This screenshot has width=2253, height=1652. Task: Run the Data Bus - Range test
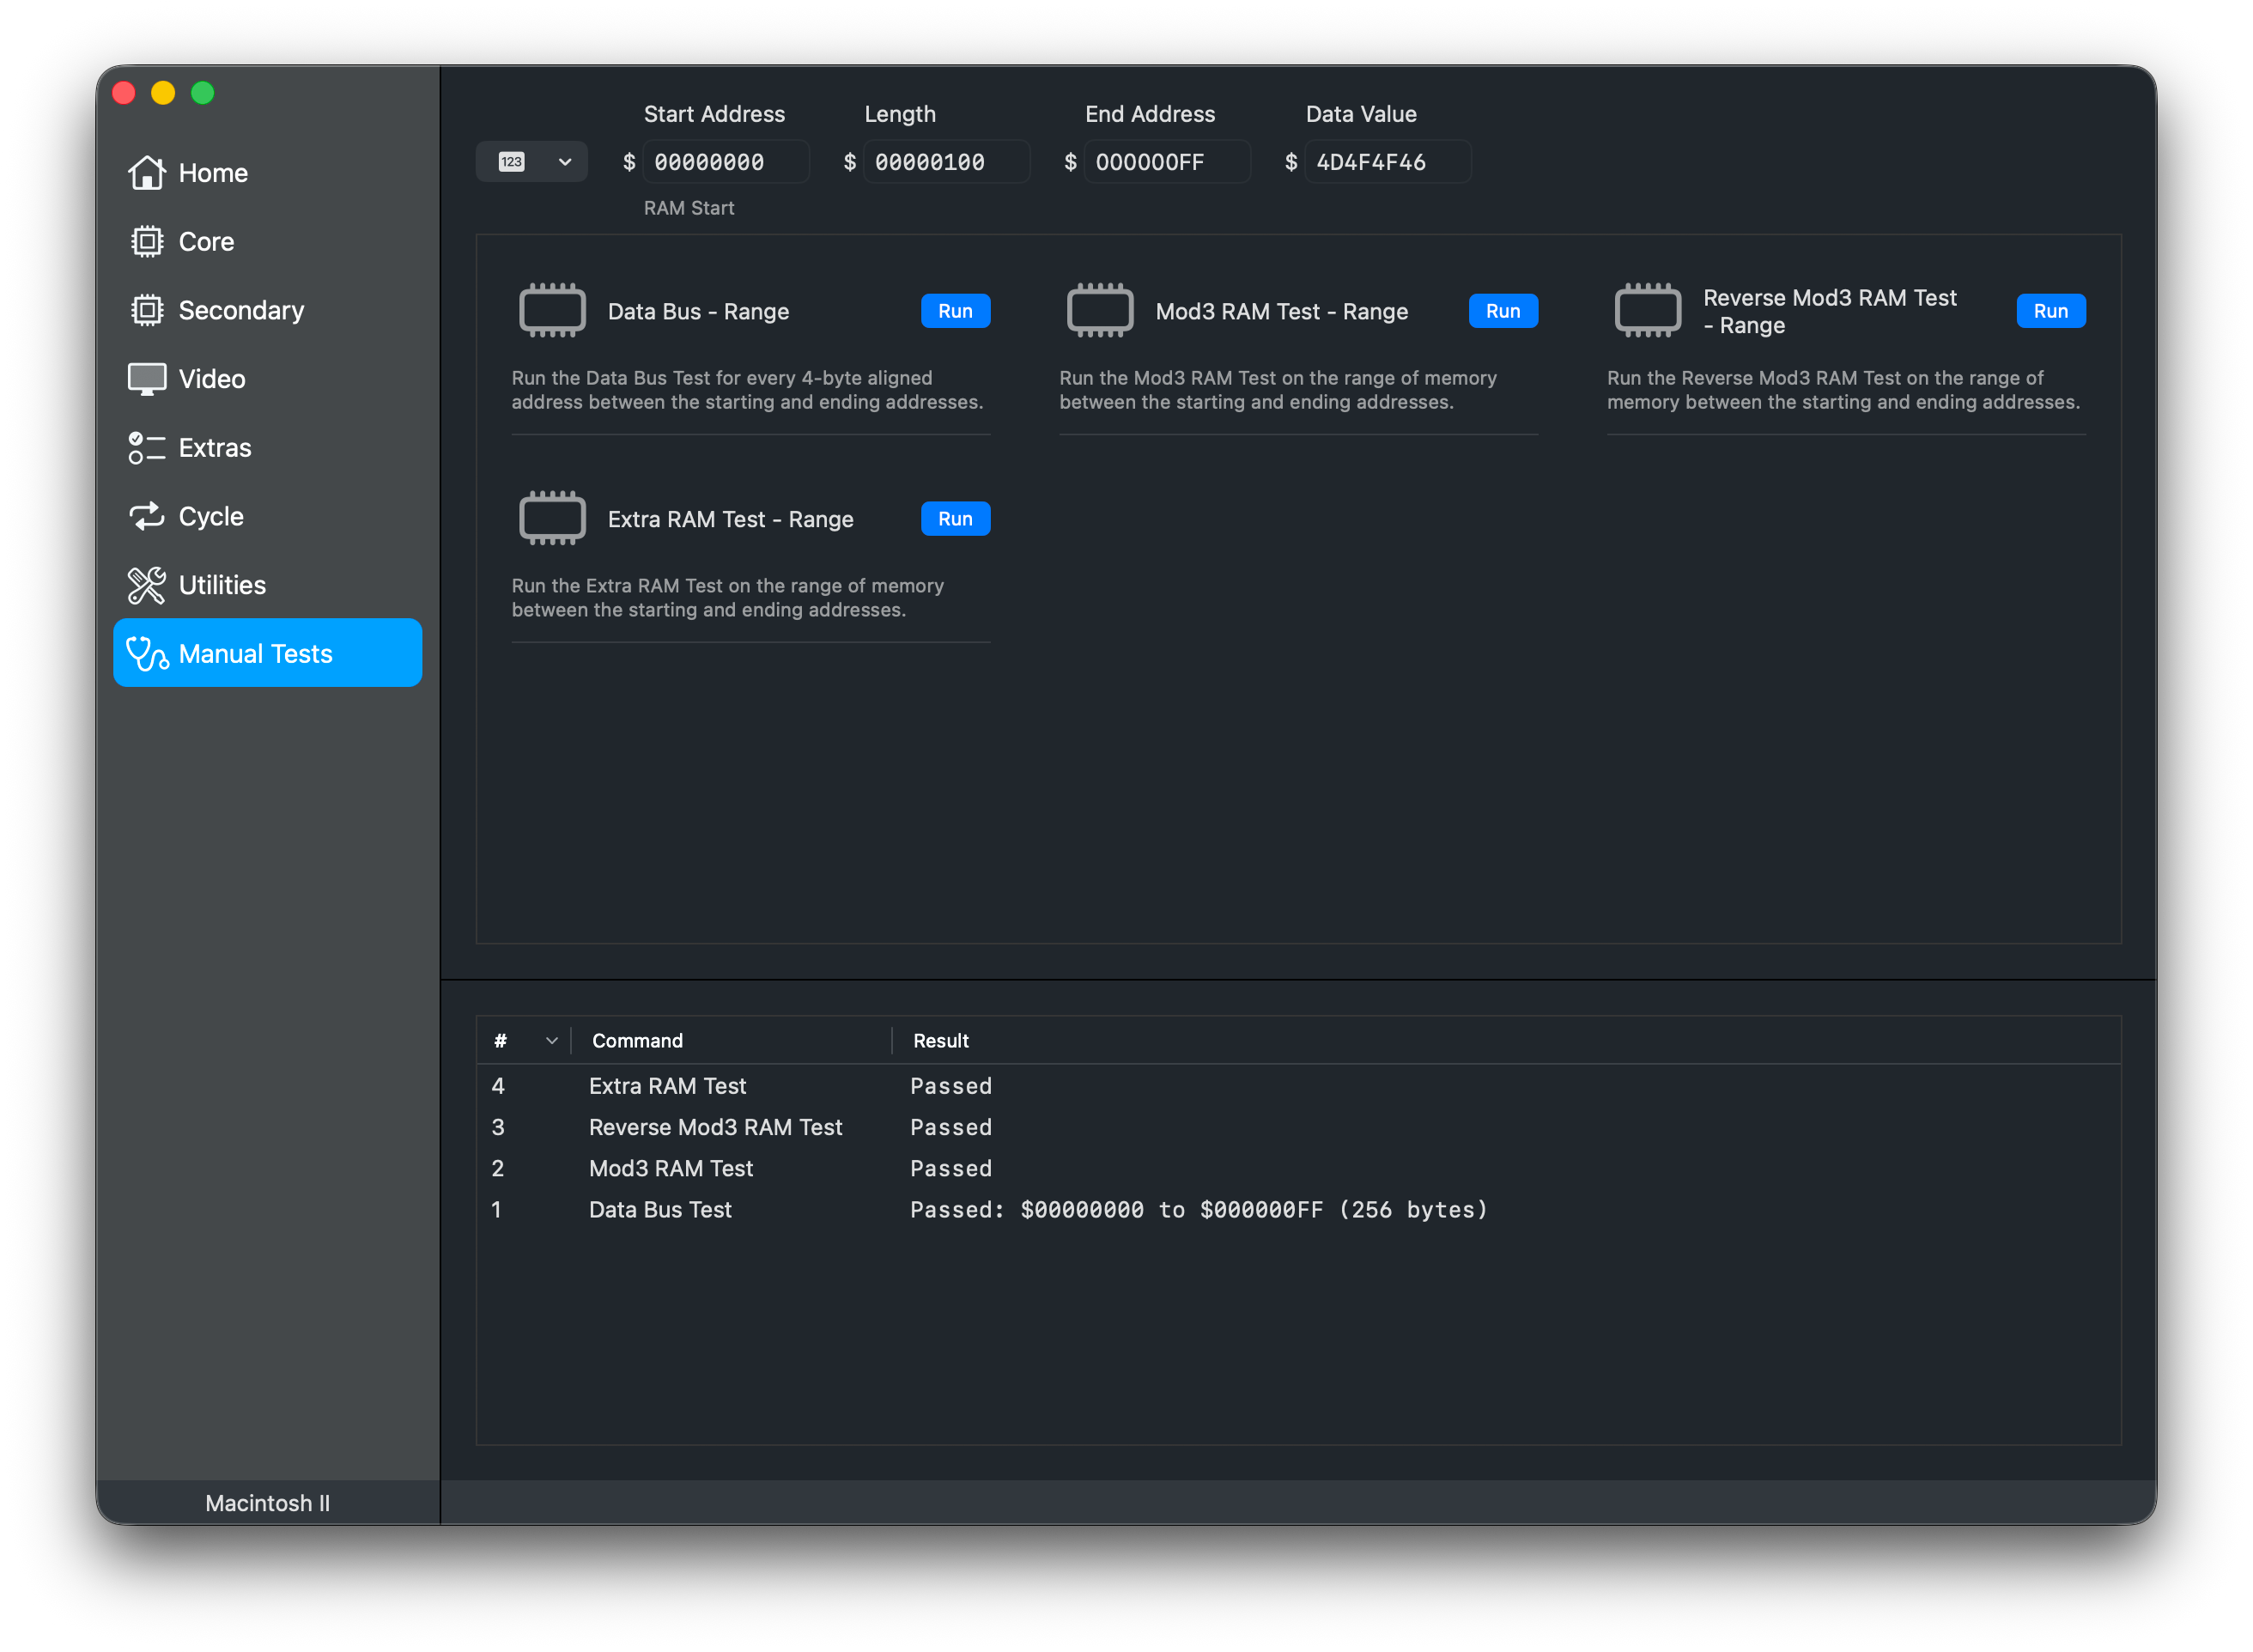954,311
